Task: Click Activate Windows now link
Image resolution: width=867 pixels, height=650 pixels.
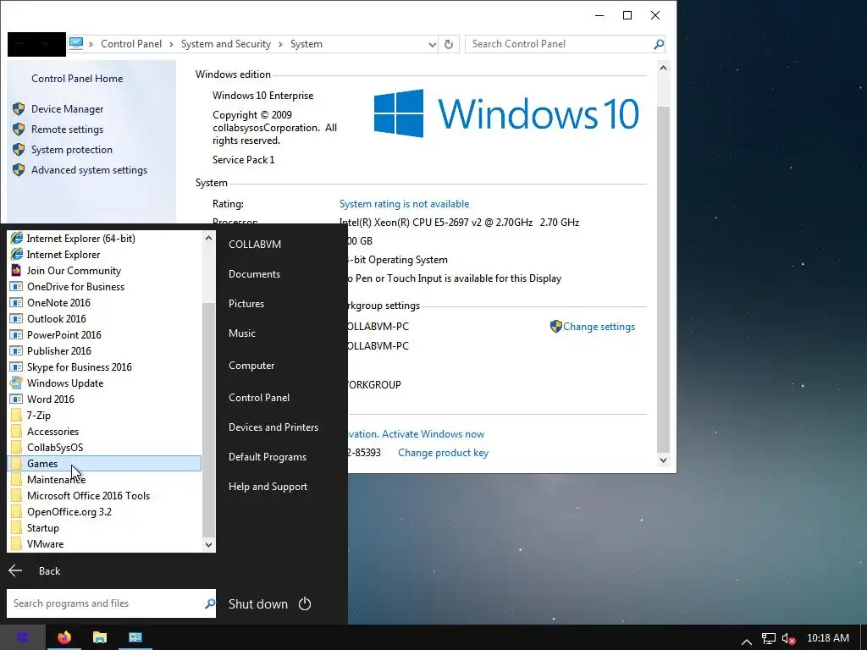Action: pos(433,434)
